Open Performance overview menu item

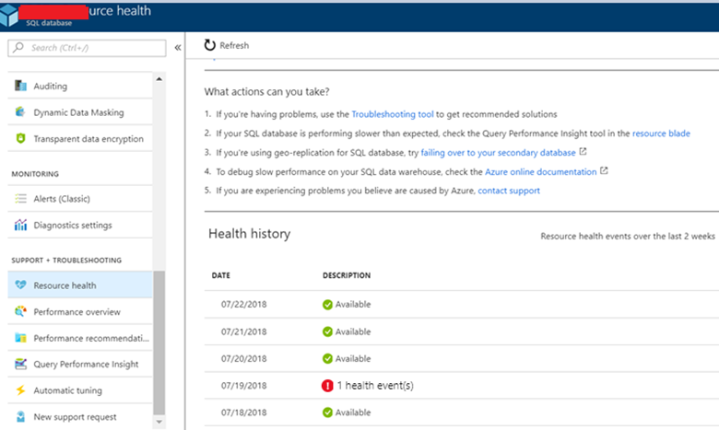[80, 311]
